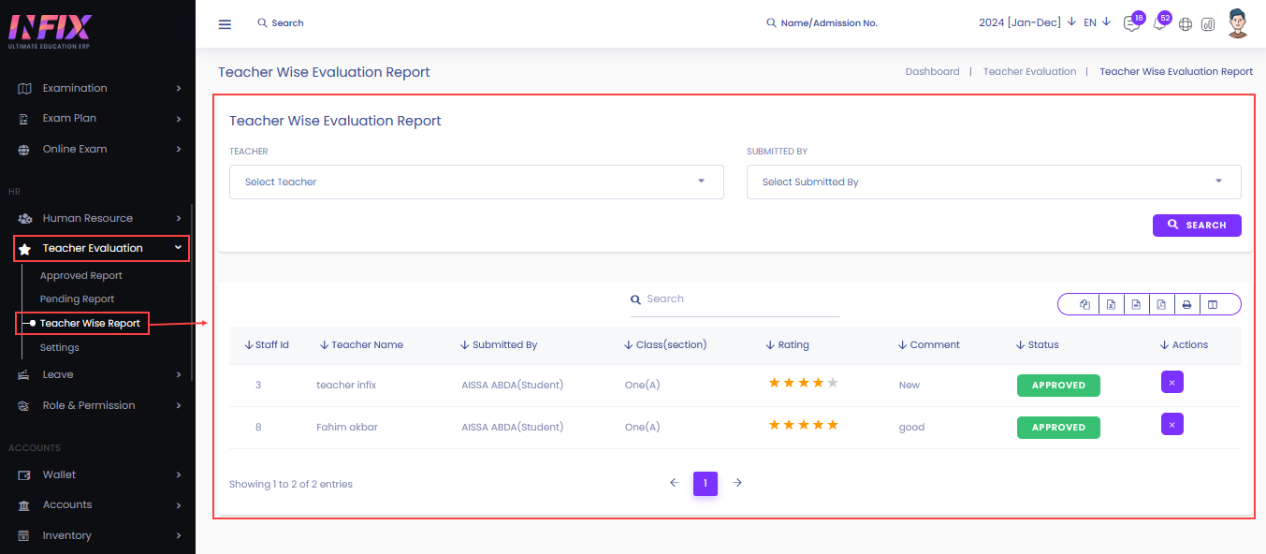The image size is (1266, 554).
Task: Export the table to PDF
Action: tap(1161, 304)
